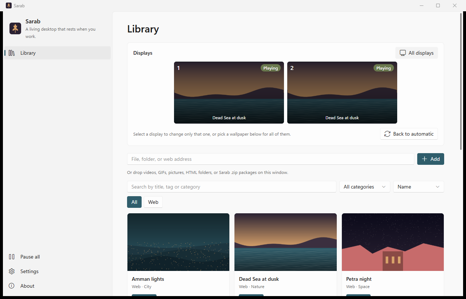Viewport: 466px width, 299px height.
Task: Click the Add button label
Action: point(435,159)
